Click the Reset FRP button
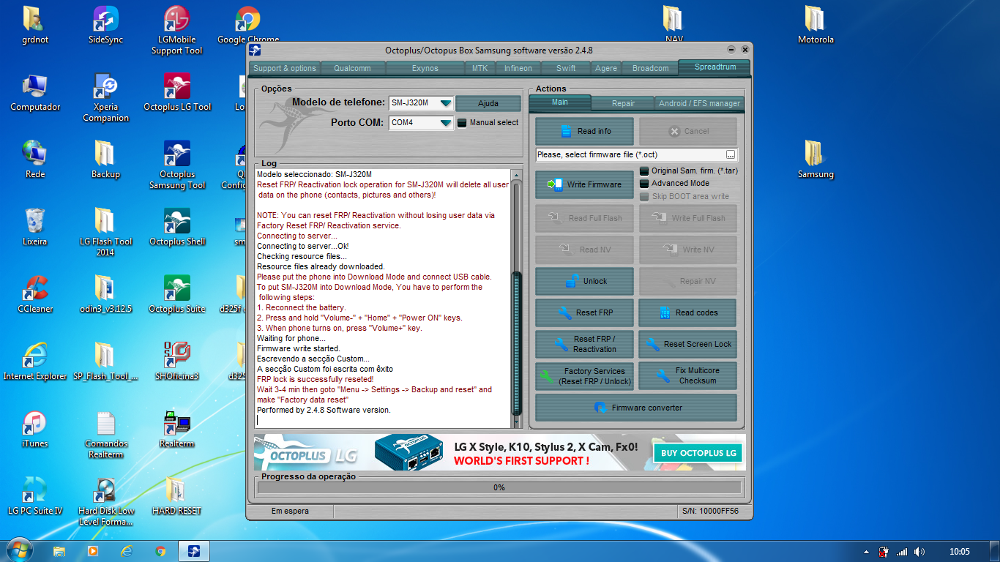The image size is (1000, 562). coord(585,312)
